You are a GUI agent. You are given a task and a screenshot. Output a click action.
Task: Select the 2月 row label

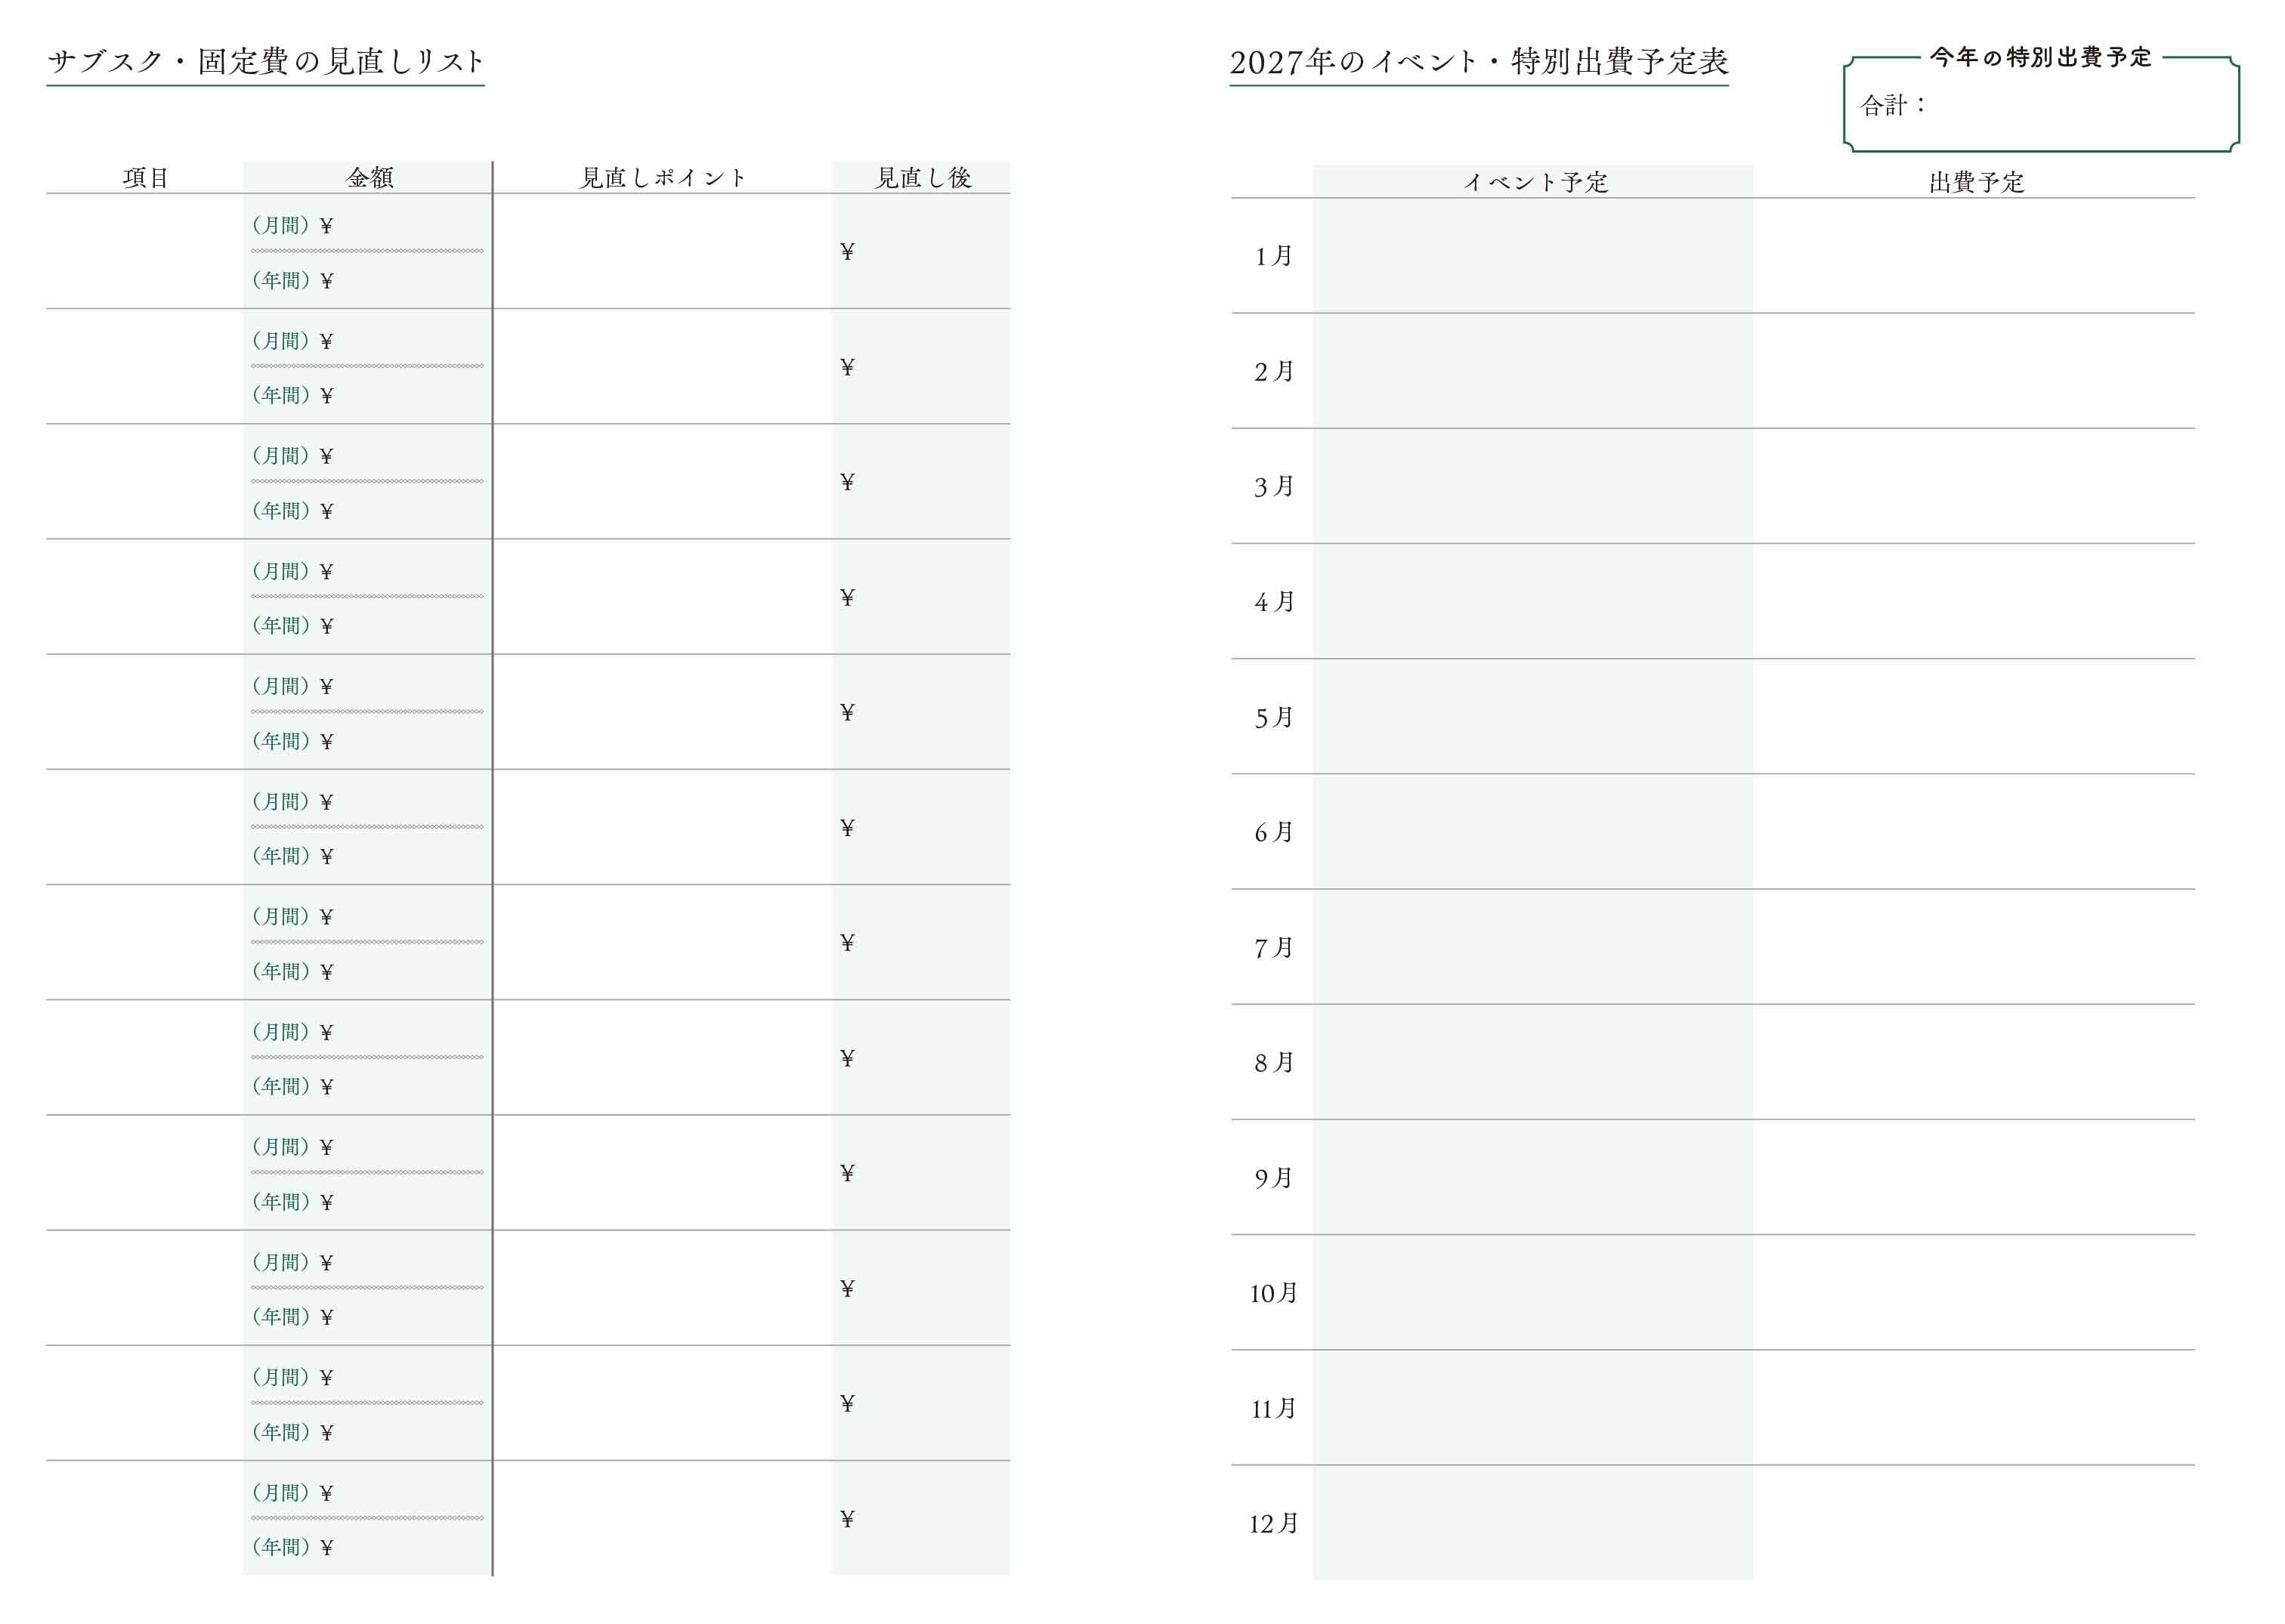[1273, 372]
